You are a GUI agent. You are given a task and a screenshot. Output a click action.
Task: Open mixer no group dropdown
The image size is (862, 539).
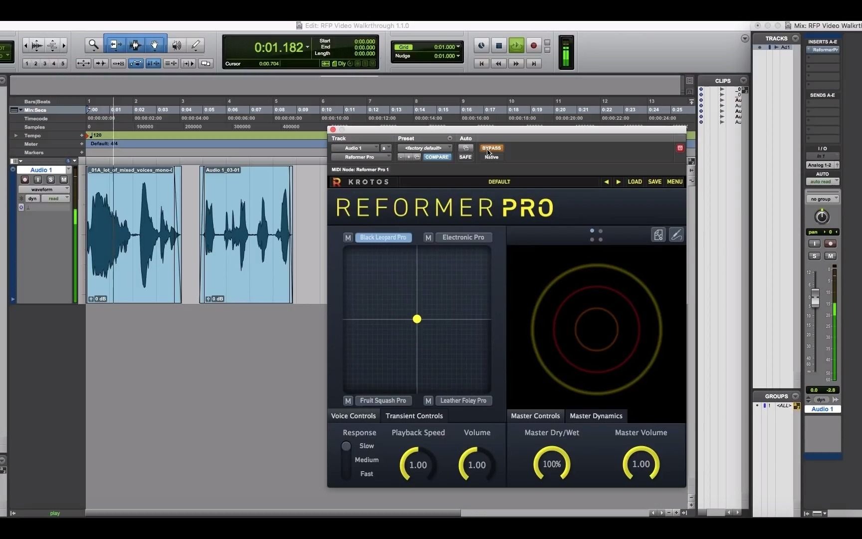pyautogui.click(x=823, y=199)
